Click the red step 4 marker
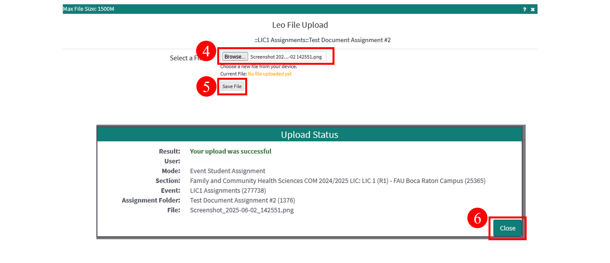 click(x=206, y=51)
